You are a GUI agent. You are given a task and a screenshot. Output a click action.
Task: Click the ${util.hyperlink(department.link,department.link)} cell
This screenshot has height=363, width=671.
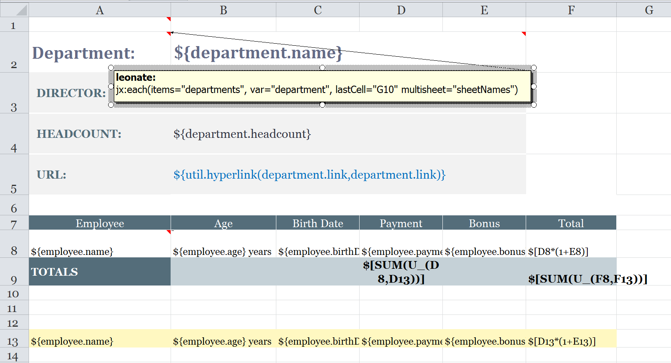pos(309,175)
